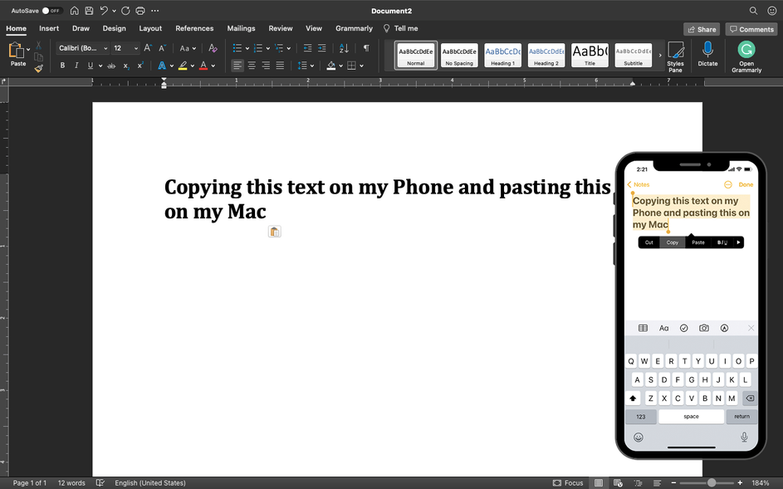
Task: Click the Share button
Action: click(702, 29)
